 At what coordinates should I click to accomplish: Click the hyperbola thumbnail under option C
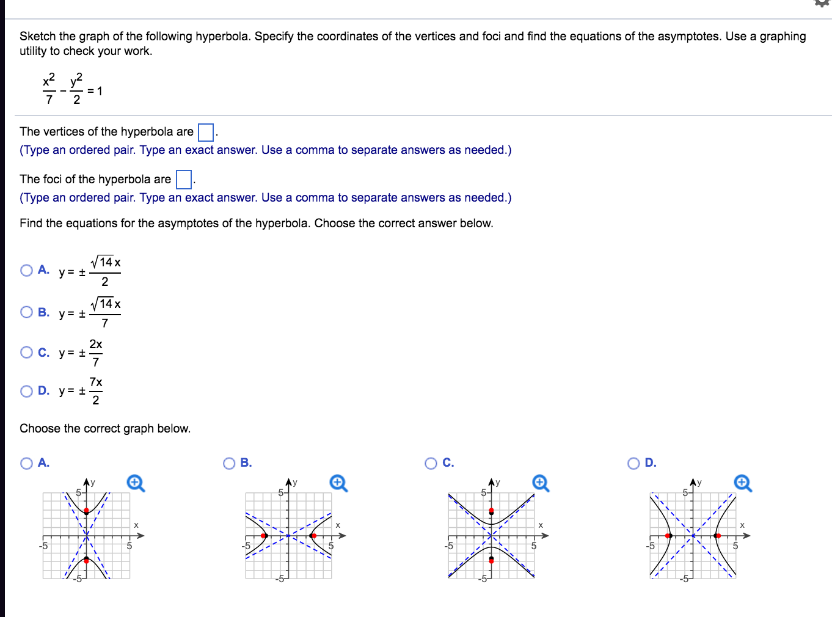click(491, 535)
